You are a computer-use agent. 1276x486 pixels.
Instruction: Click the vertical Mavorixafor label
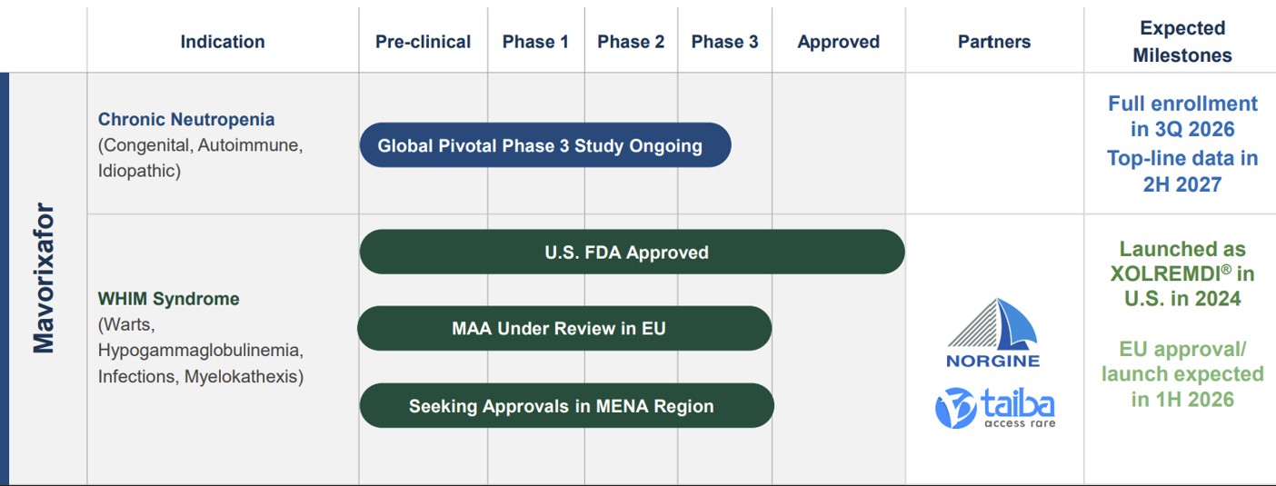[45, 278]
